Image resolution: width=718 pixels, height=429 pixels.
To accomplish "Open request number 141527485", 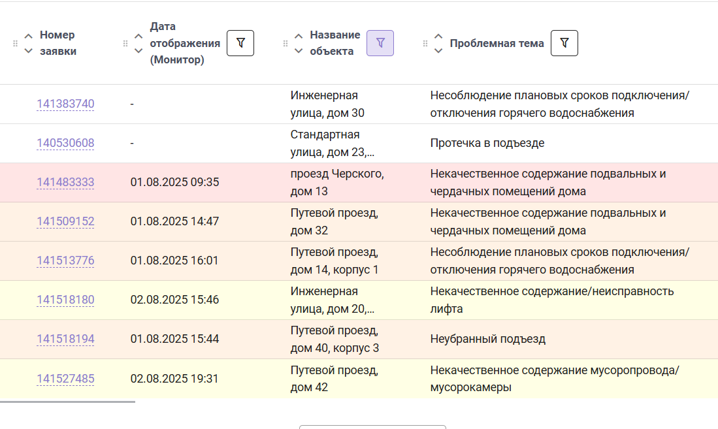I will tap(65, 379).
